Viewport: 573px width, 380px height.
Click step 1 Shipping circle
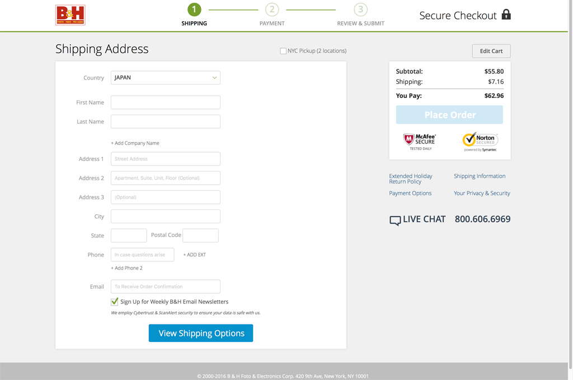tap(194, 10)
